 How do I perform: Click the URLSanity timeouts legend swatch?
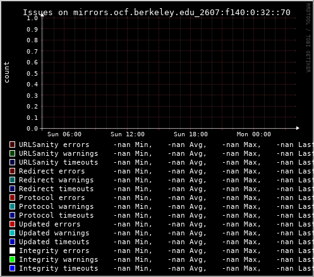tap(13, 162)
